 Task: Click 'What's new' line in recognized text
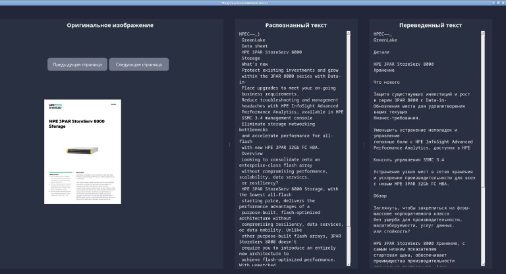(x=254, y=65)
